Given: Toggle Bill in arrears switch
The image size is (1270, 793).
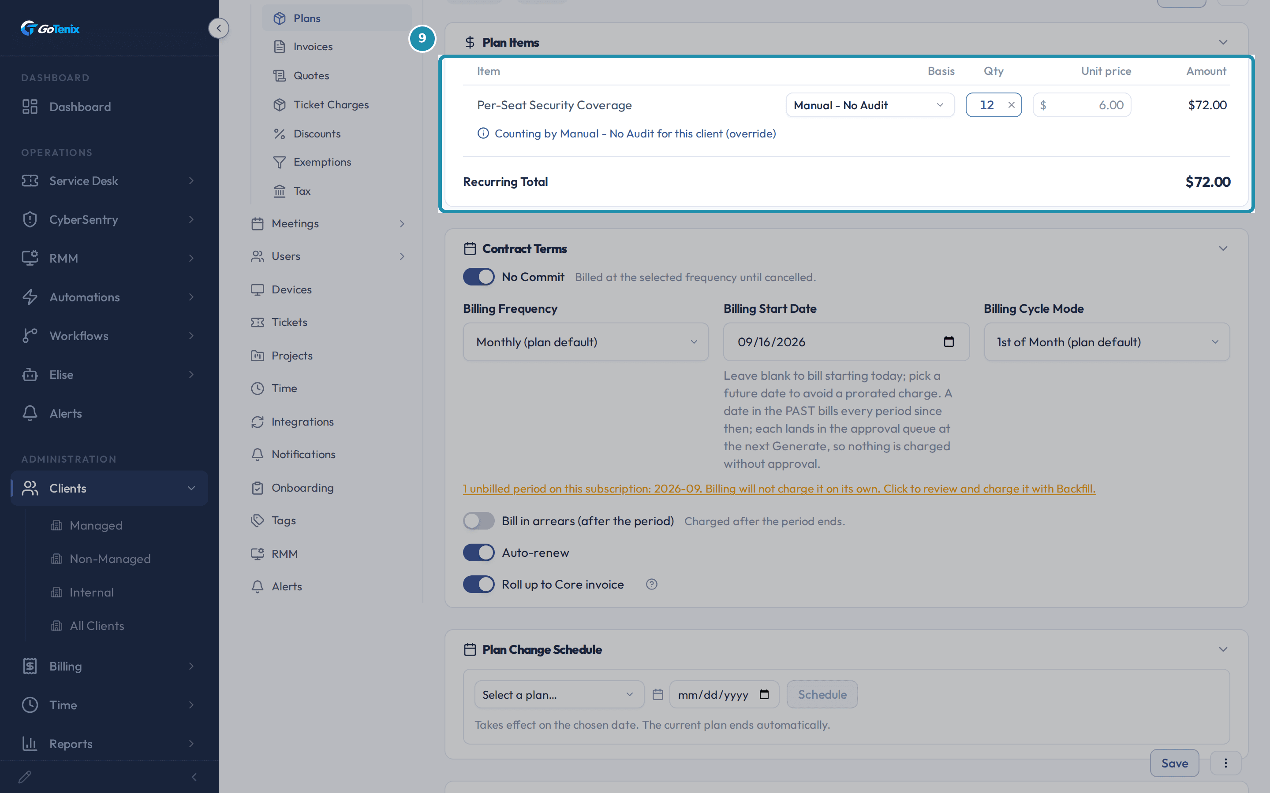Looking at the screenshot, I should click(x=478, y=521).
